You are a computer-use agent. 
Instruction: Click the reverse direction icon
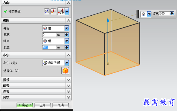coord(47,11)
